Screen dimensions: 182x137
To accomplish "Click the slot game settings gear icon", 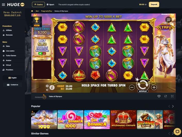I will [47, 86].
